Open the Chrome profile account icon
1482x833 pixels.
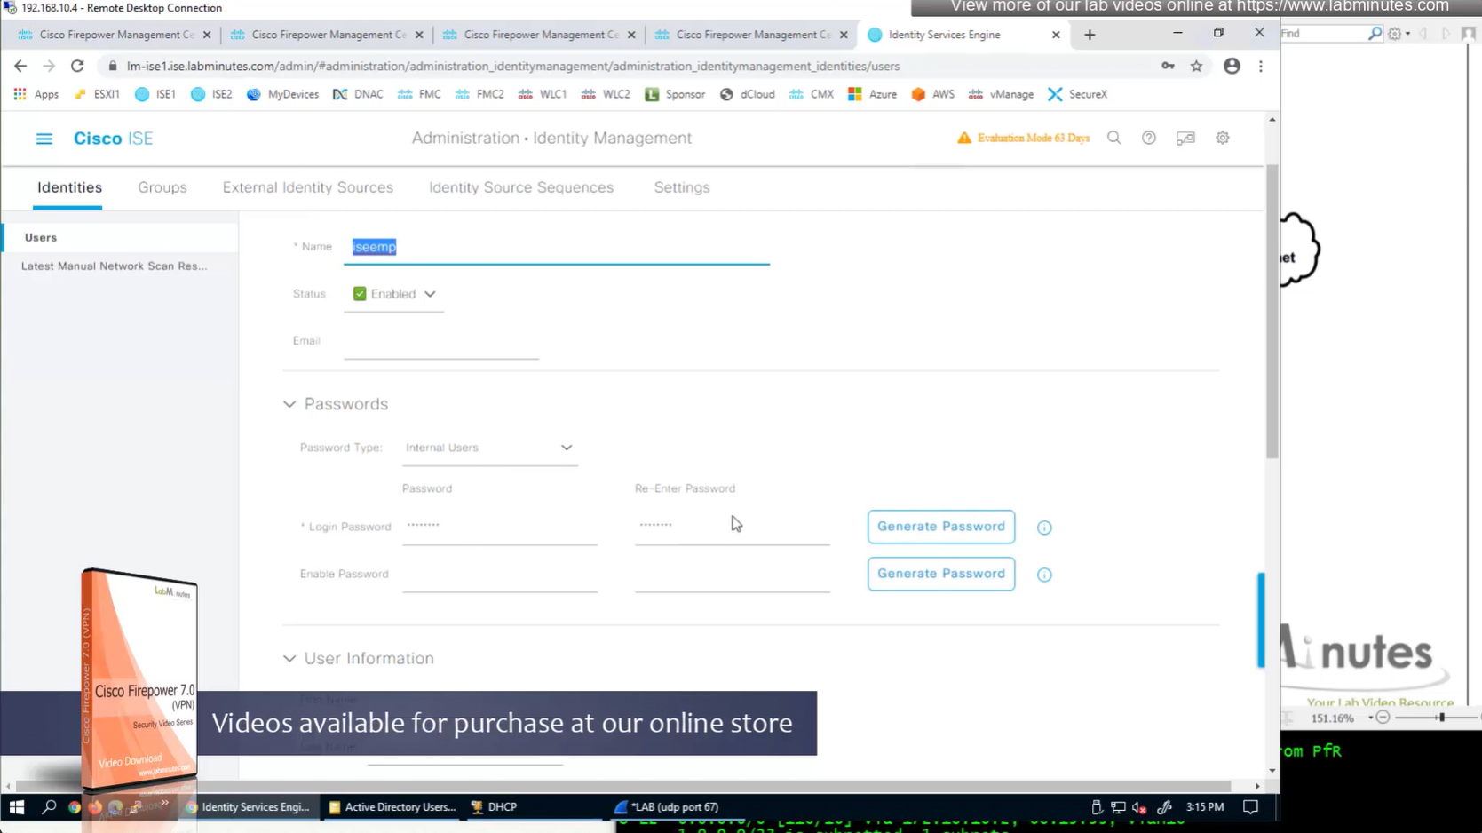click(x=1231, y=67)
